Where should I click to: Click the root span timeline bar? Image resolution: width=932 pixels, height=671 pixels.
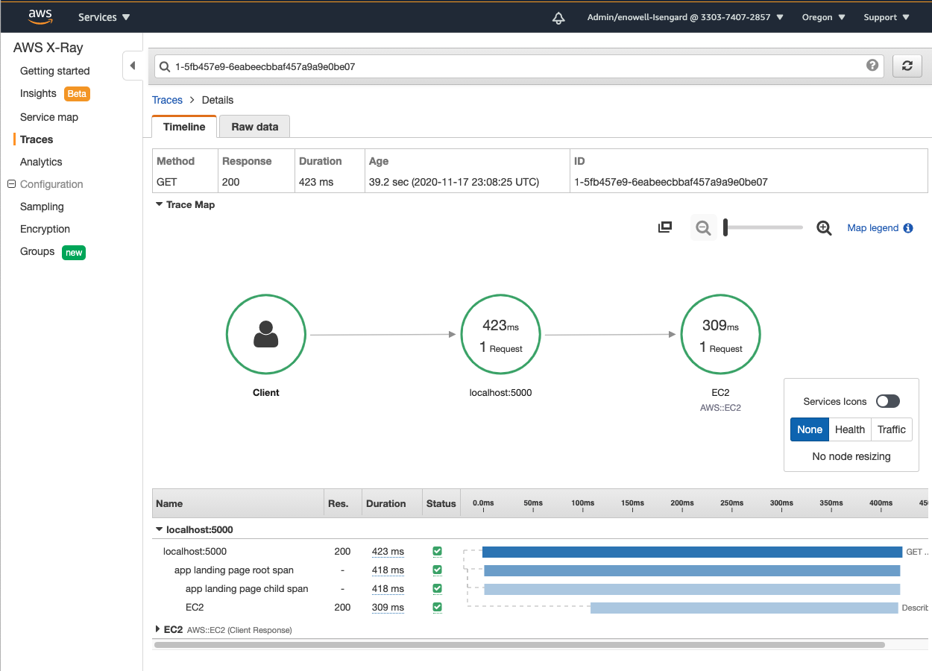pos(692,570)
